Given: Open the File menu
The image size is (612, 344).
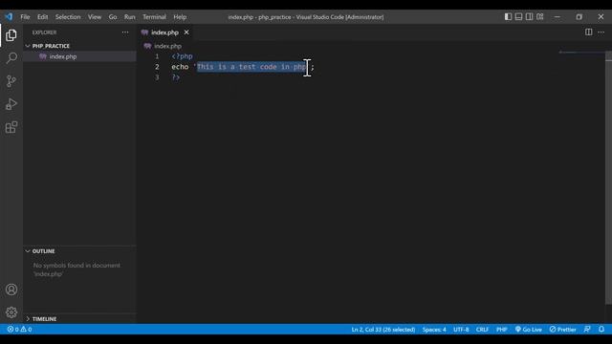Looking at the screenshot, I should pos(25,17).
